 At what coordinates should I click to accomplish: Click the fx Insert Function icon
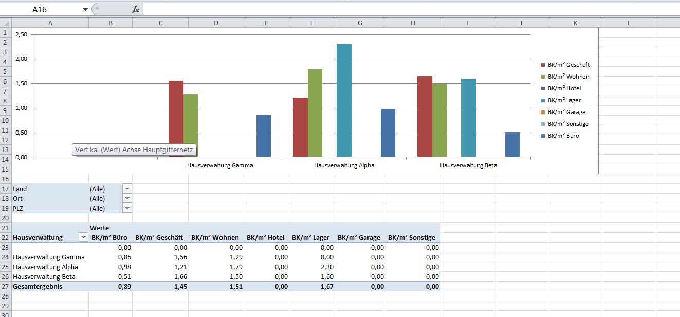(x=135, y=9)
